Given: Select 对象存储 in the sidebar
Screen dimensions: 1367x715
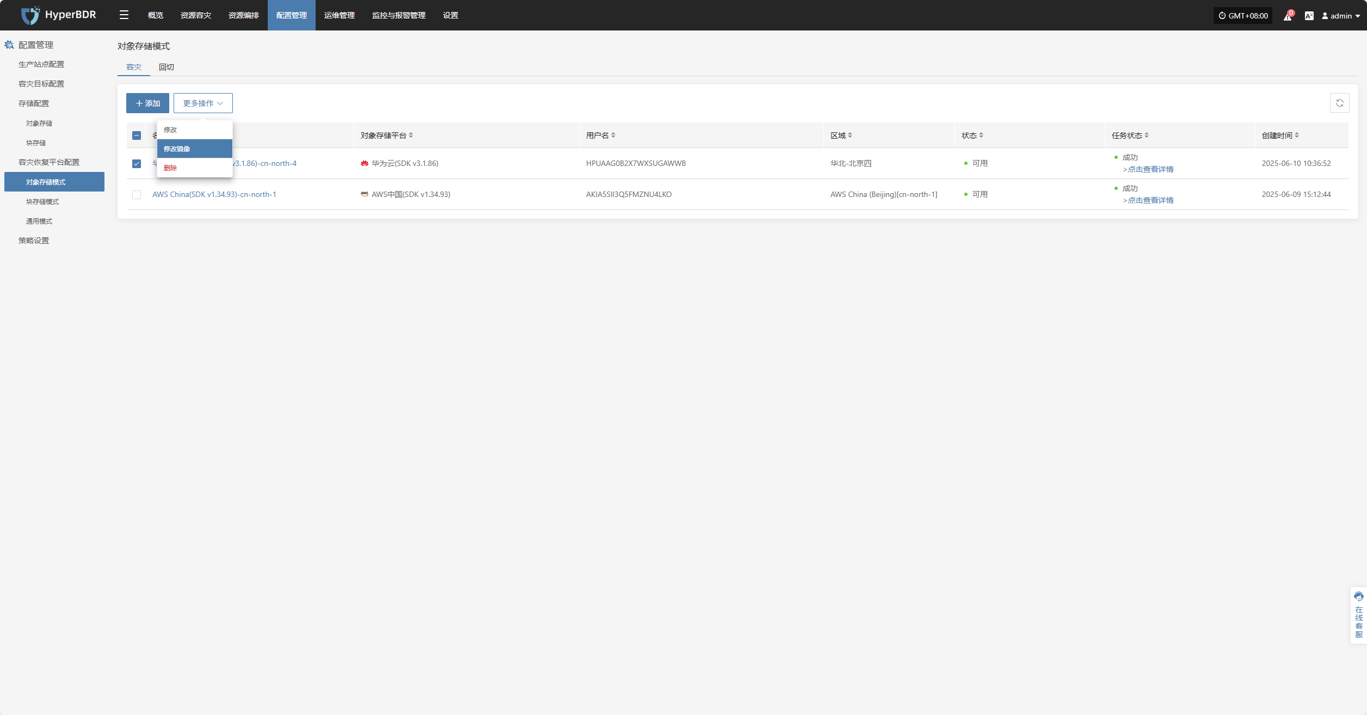Looking at the screenshot, I should click(x=39, y=124).
